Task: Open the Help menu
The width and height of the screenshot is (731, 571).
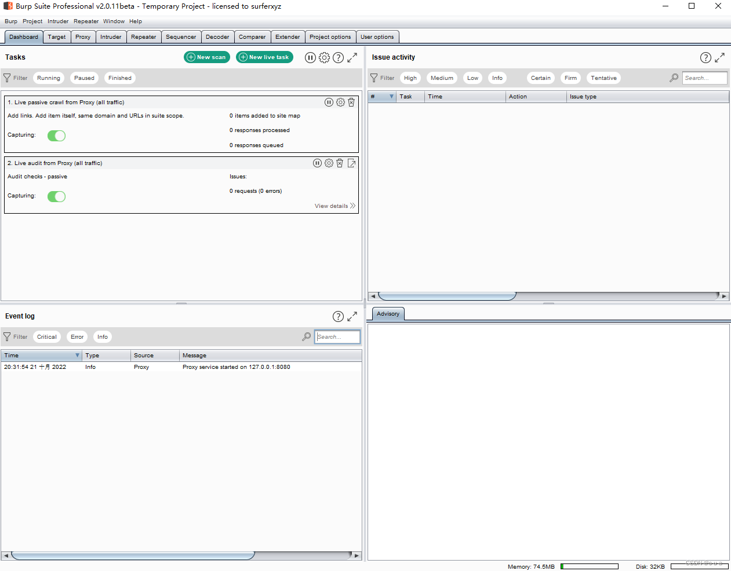Action: tap(136, 21)
